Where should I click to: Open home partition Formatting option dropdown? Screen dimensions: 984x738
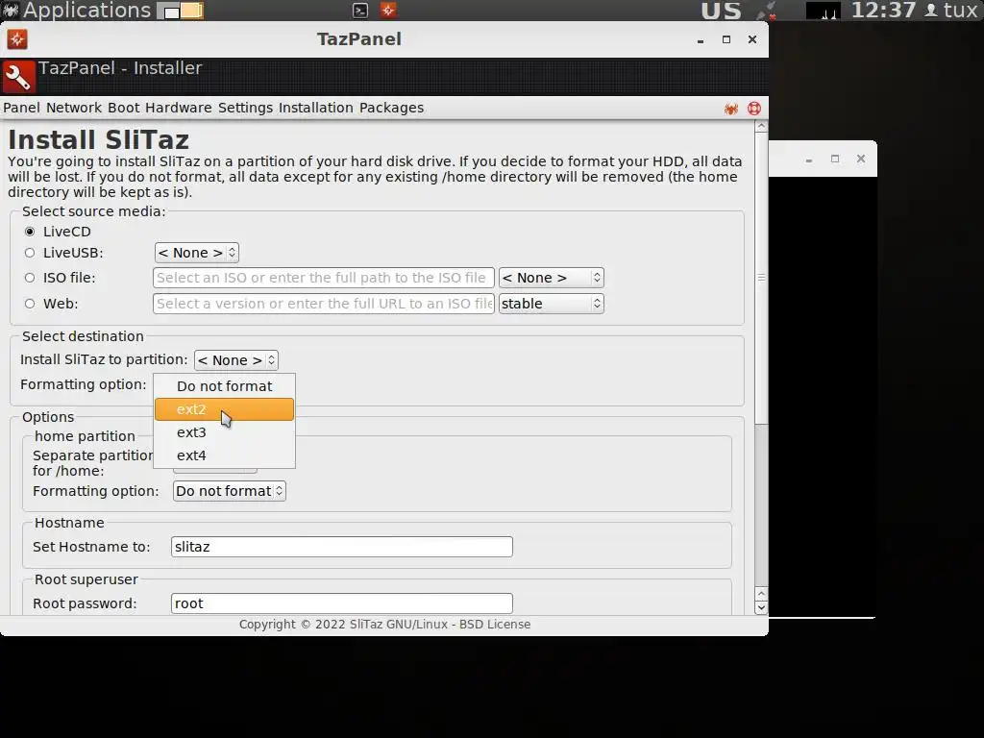[229, 491]
